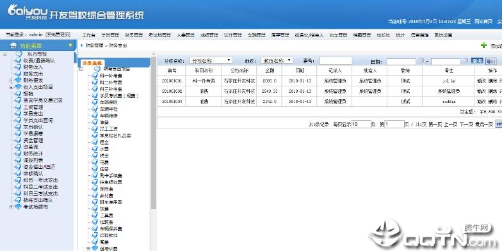Go to 上一页 in pagination
Image resolution: width=502 pixels, height=252 pixels.
click(x=450, y=124)
